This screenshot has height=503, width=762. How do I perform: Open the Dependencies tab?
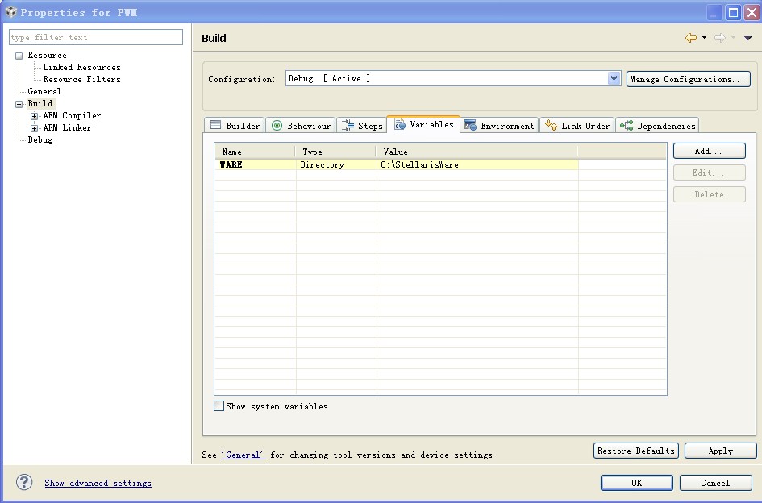pos(657,126)
